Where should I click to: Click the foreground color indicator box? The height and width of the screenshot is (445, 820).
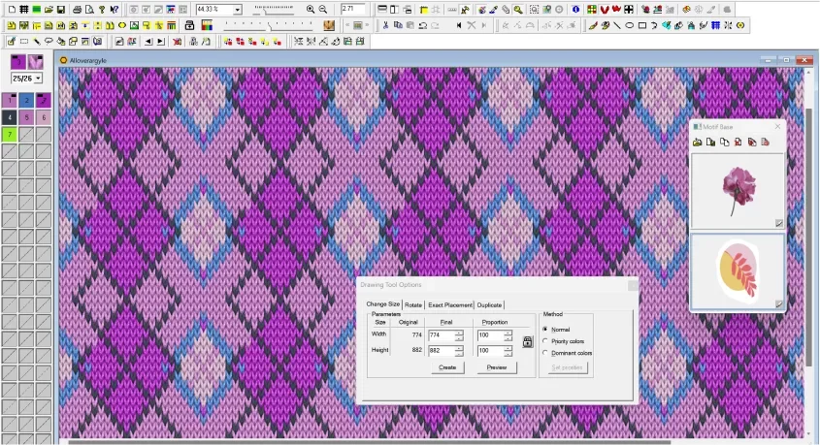pos(18,62)
